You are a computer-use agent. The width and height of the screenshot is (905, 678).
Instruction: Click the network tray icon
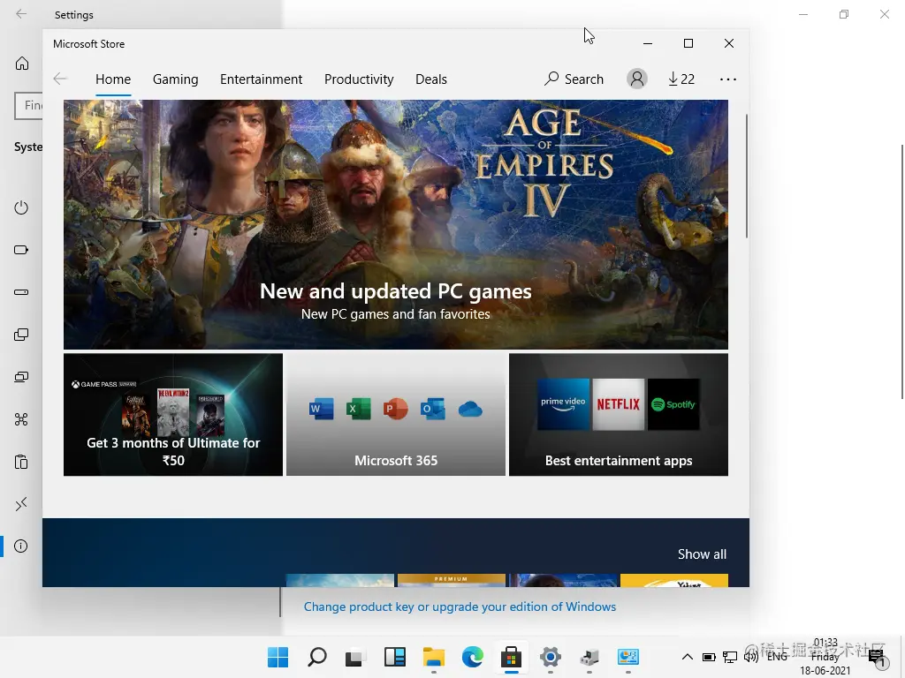pos(729,657)
